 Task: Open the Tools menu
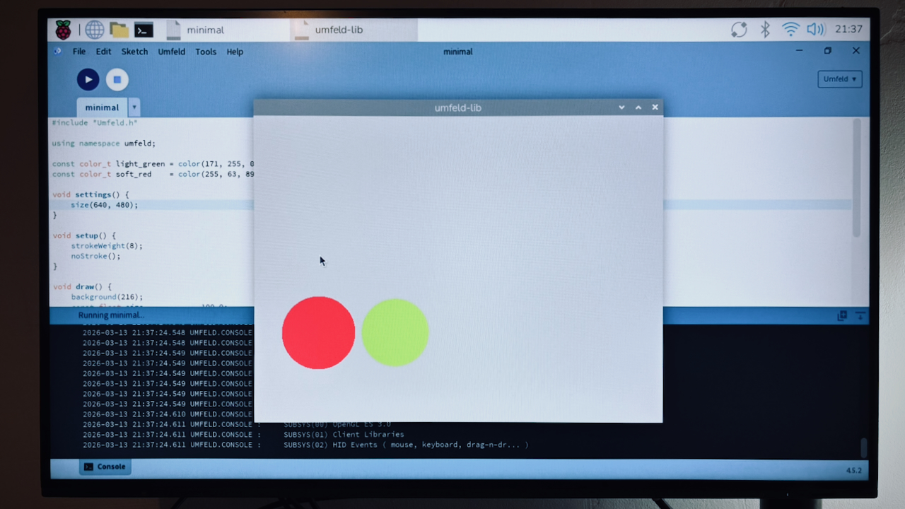[206, 52]
